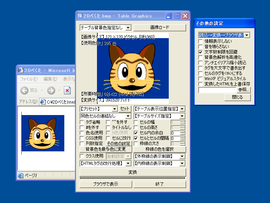Viewport: 270px width, 203px height.
Task: Click the cat image in browser page
Action: point(43,133)
